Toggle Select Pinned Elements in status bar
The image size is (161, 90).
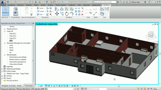click(145, 89)
